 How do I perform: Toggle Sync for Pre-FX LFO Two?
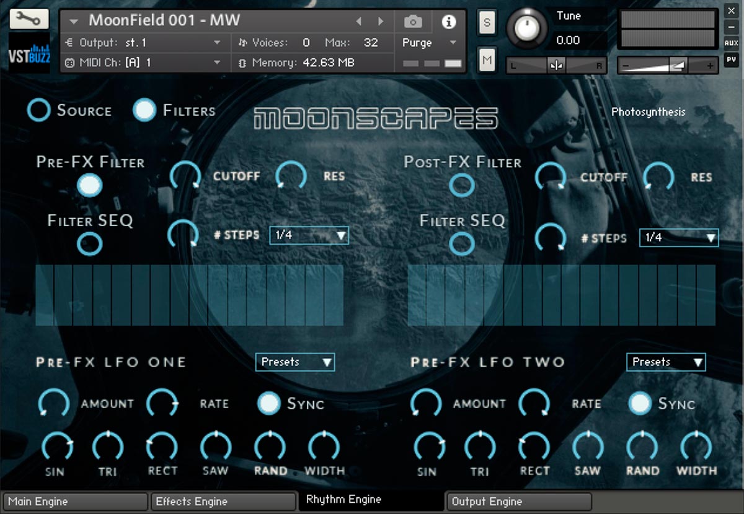tap(640, 403)
